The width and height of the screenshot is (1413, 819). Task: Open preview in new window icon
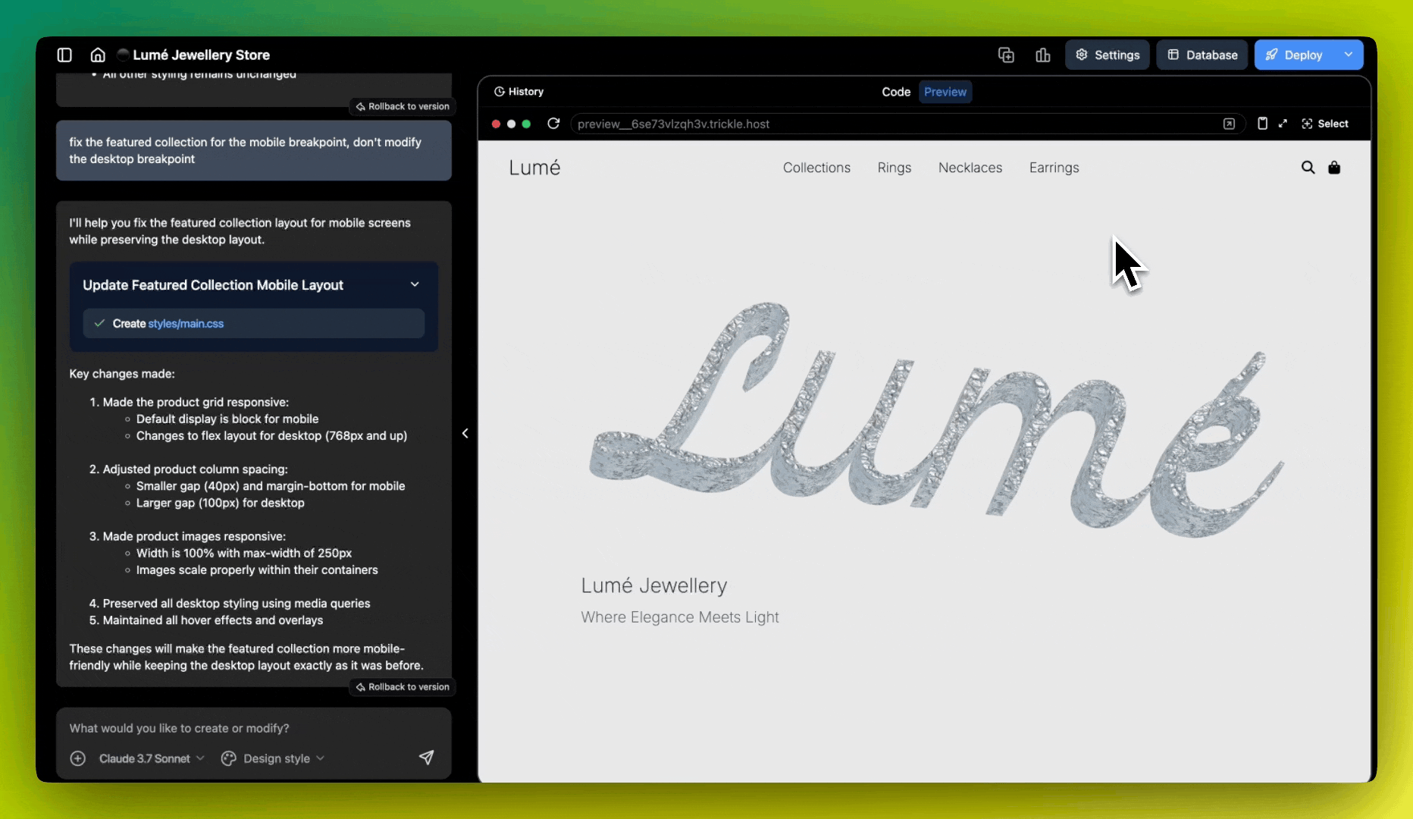click(1229, 124)
